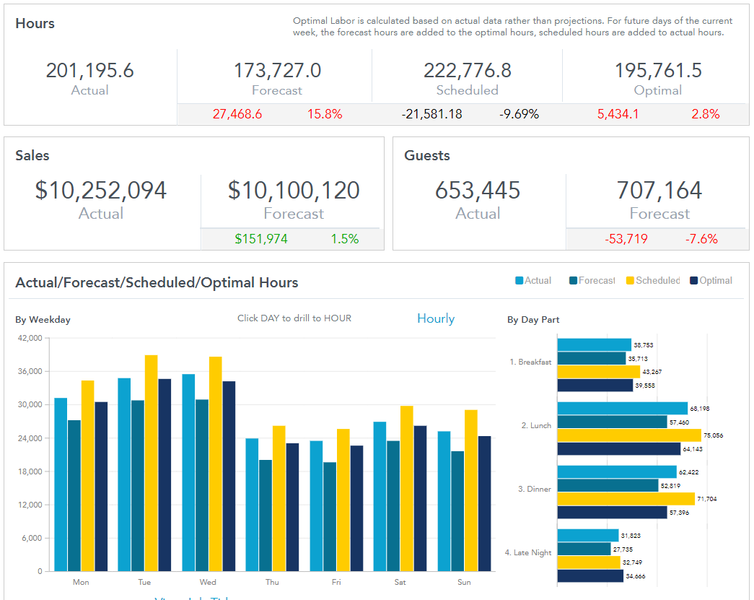Select the $10,252,094 Actual sales figure
The height and width of the screenshot is (600, 754).
pos(101,190)
